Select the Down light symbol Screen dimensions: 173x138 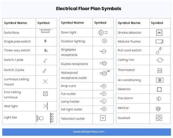click(x=103, y=32)
